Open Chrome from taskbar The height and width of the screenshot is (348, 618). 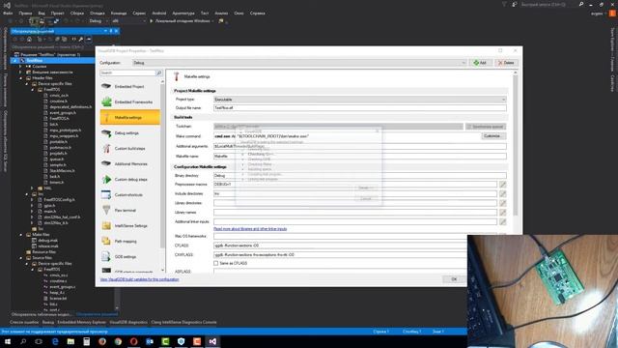coord(118,341)
